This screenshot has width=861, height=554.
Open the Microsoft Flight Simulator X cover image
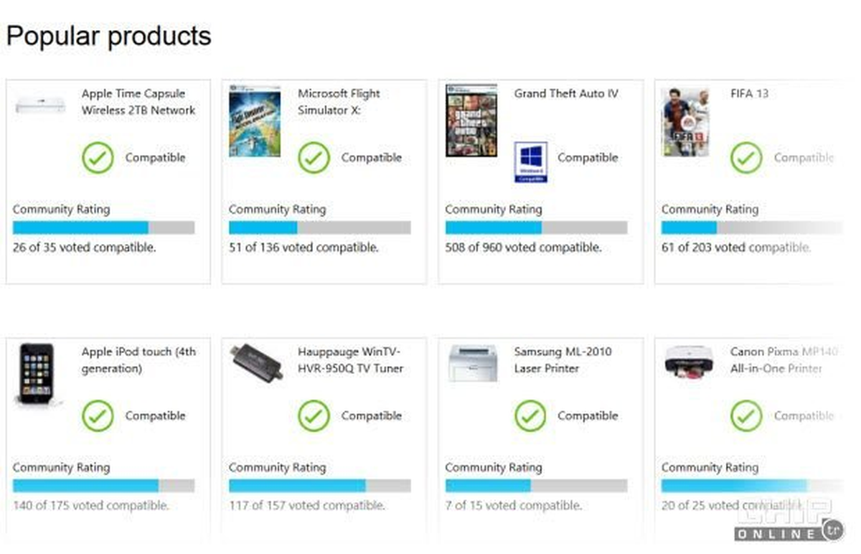(x=245, y=121)
